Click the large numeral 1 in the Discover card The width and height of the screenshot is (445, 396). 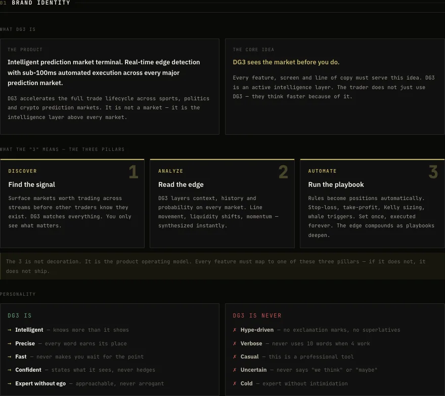133,172
